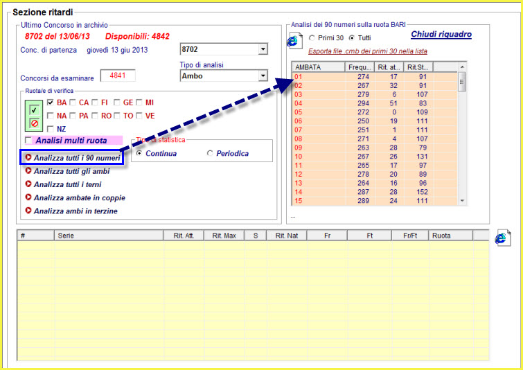Click Rit.St value 152 in row 14
This screenshot has height=370, width=523.
click(422, 192)
